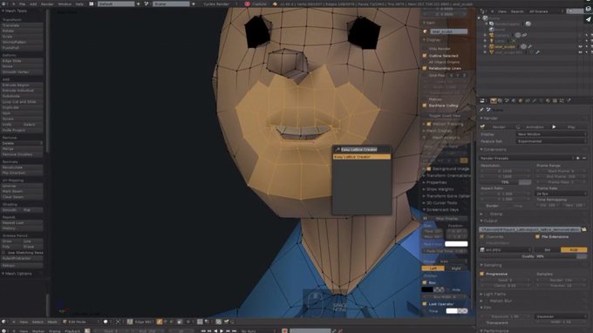
Task: Open the Display New Window dropdown
Action: (551, 134)
